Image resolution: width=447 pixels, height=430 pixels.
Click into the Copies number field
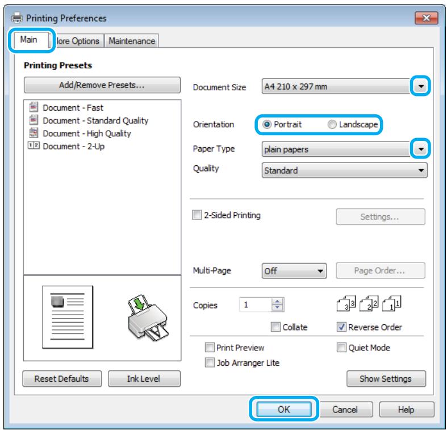coord(255,305)
